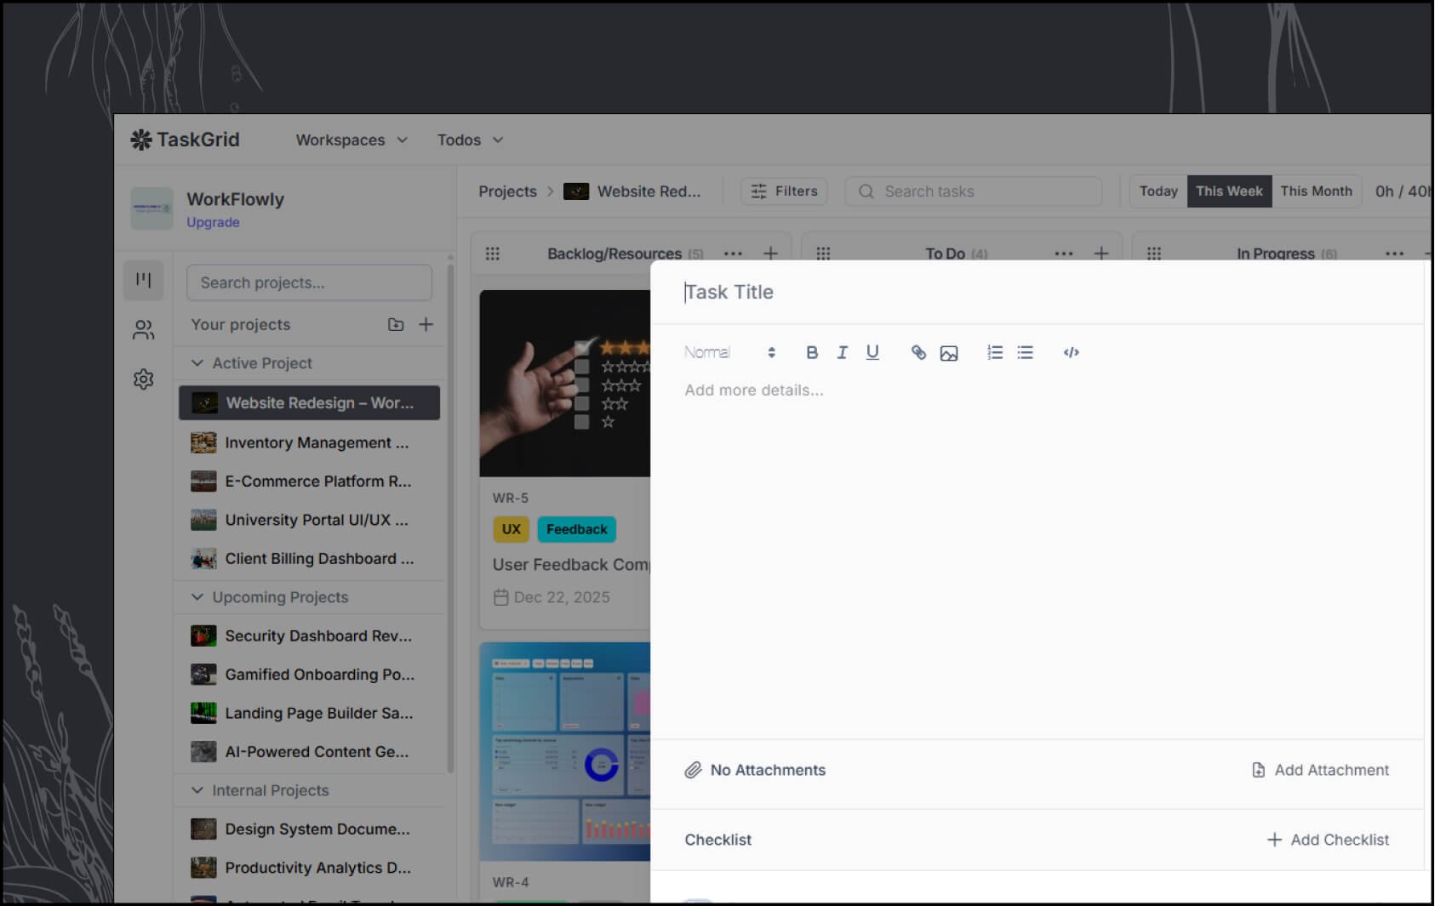Image resolution: width=1435 pixels, height=906 pixels.
Task: Click the Add Attachment button
Action: (x=1320, y=770)
